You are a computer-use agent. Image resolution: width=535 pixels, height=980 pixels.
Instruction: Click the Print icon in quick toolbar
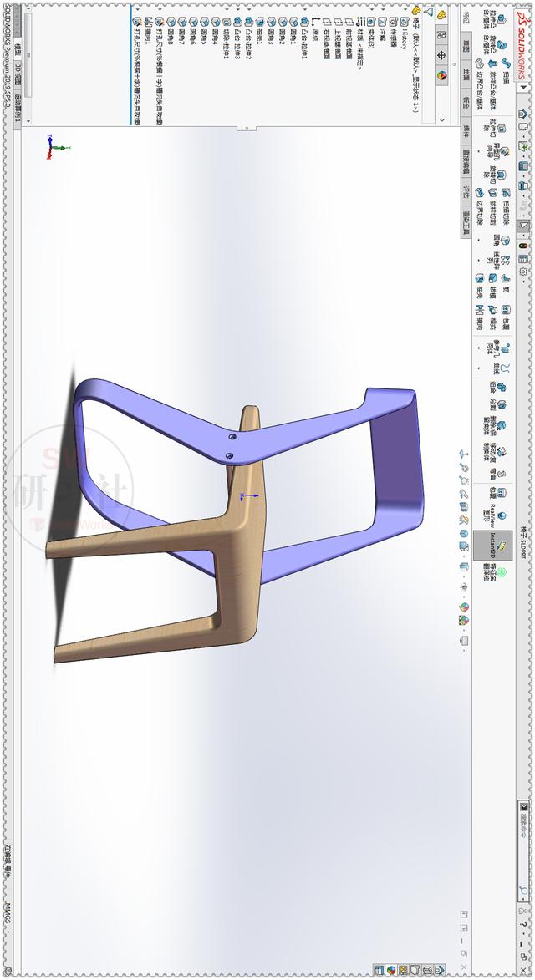523,185
